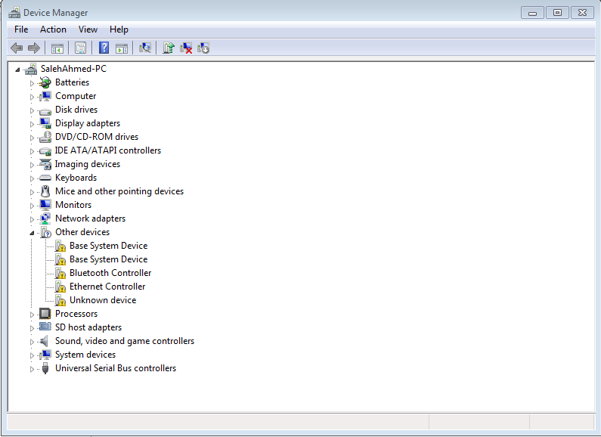Viewport: 601px width, 437px height.
Task: Click the Back arrow in the toolbar
Action: (17, 48)
